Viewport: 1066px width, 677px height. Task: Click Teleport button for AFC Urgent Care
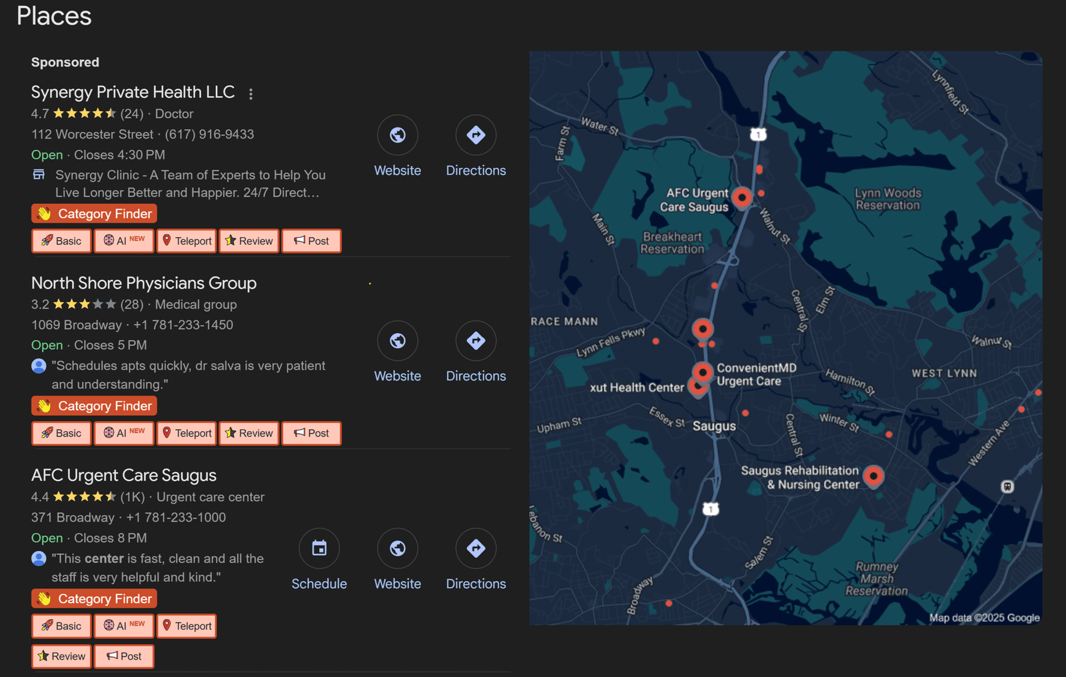187,626
